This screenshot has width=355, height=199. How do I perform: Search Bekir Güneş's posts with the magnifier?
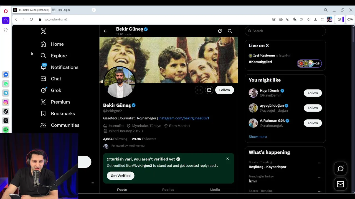[230, 31]
